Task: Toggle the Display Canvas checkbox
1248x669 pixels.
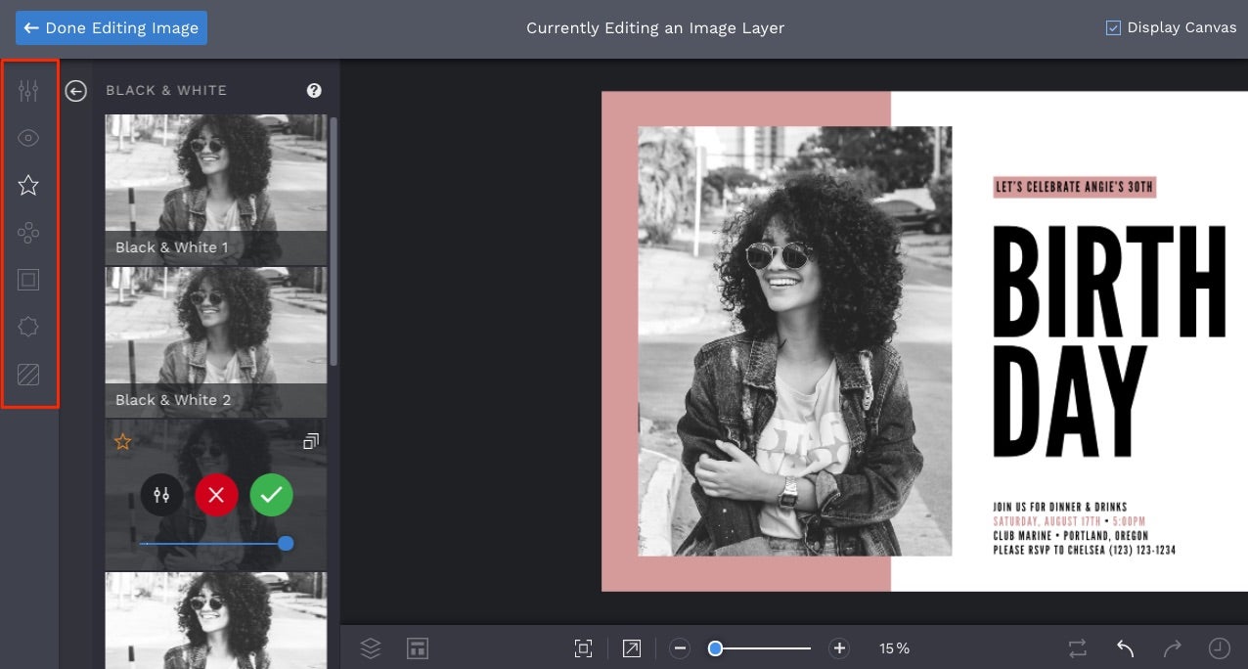Action: 1113,27
